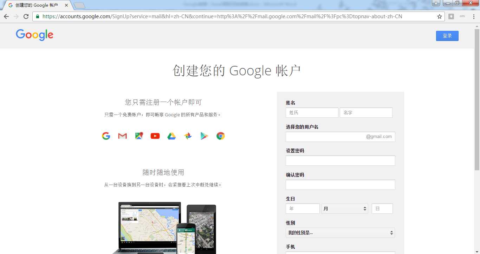Click the Google G product icon
Screen dimensions: 480x254
[106, 136]
